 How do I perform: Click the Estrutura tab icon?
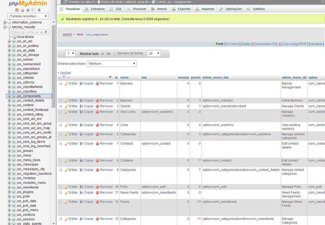(87, 9)
